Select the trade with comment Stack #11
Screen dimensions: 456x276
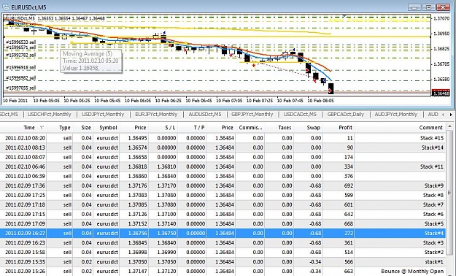[x=223, y=166]
